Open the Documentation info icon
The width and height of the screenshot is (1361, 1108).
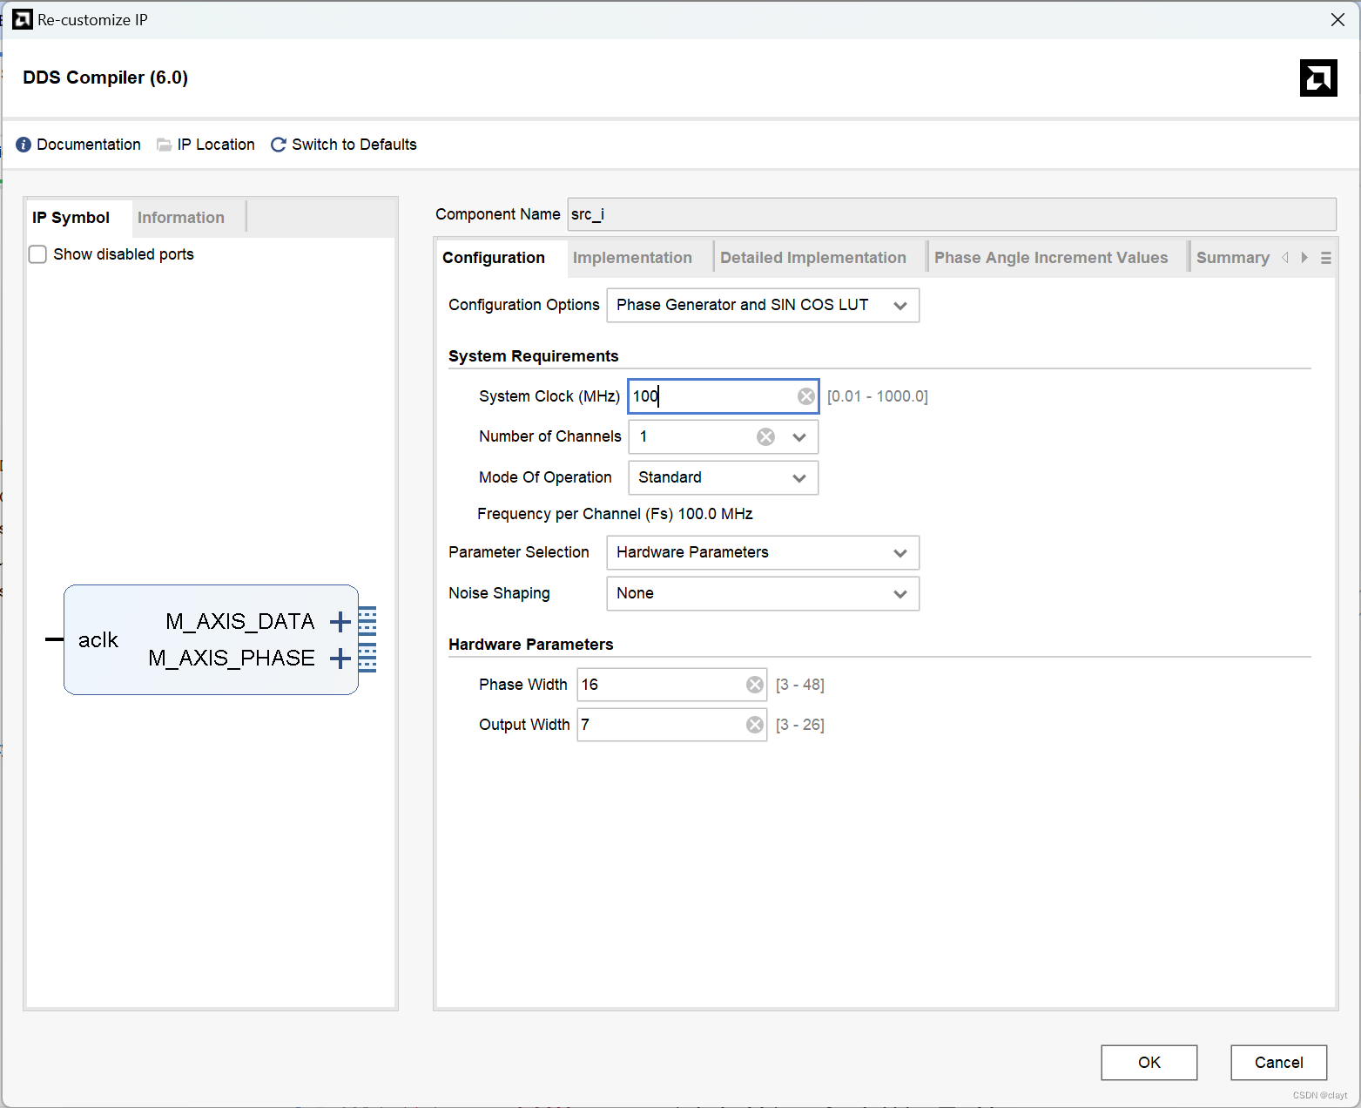click(24, 145)
